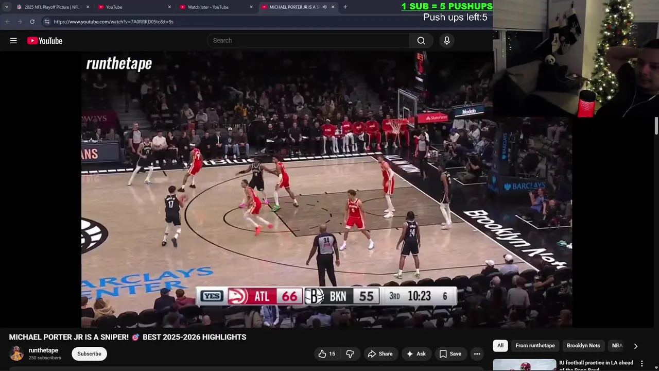Save the video to a playlist
This screenshot has height=371, width=659.
450,354
